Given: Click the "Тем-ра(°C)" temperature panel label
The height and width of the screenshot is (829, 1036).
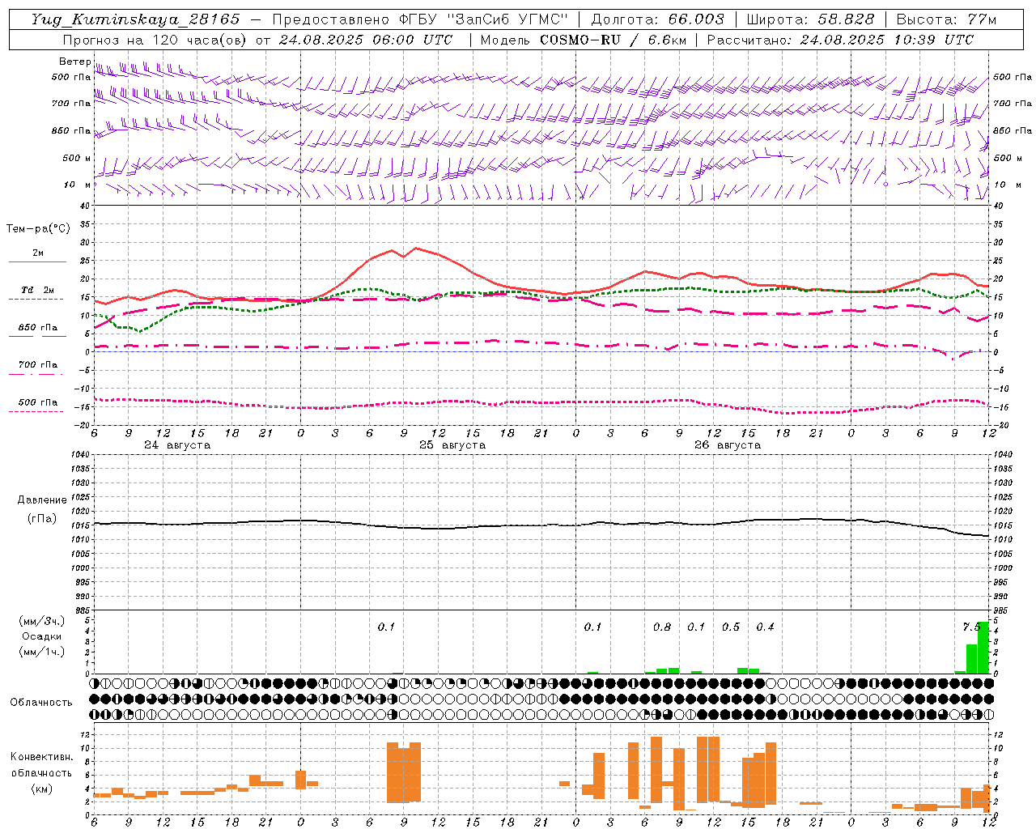Looking at the screenshot, I should click(x=38, y=228).
